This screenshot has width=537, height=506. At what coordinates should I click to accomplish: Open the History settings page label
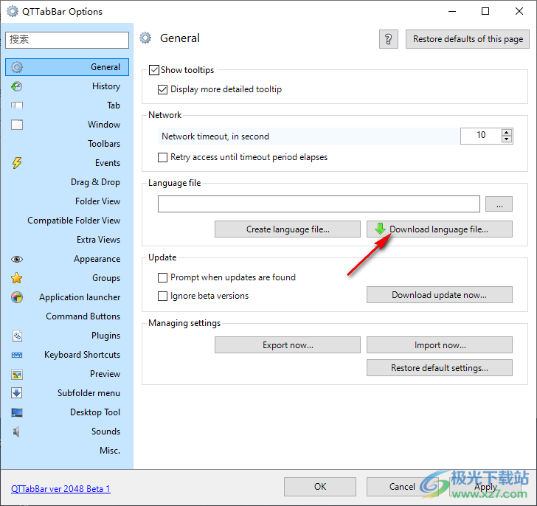point(105,86)
